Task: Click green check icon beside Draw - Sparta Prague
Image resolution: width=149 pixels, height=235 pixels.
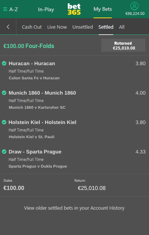Action: point(4,152)
